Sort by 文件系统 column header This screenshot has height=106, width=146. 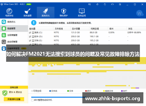click(x=62, y=29)
